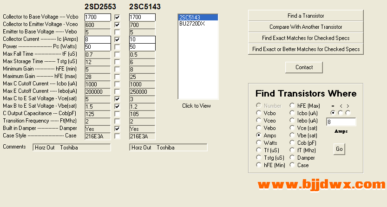Click Compare With Another Transistor button
The image size is (387, 207).
(x=306, y=27)
